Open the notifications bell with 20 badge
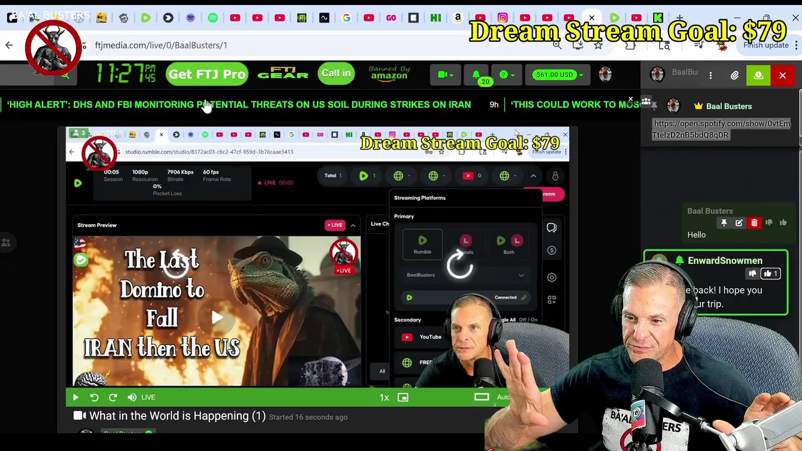The image size is (802, 451). coord(477,75)
